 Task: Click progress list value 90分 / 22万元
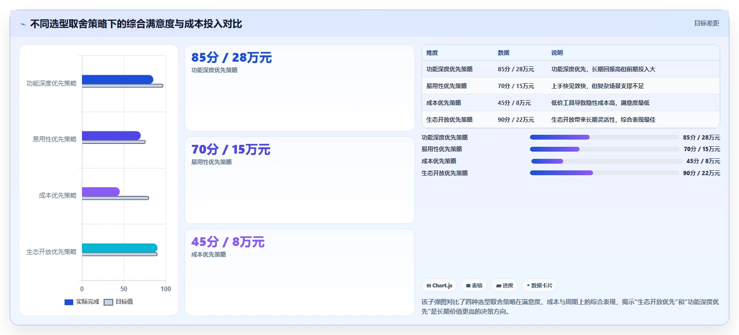701,173
